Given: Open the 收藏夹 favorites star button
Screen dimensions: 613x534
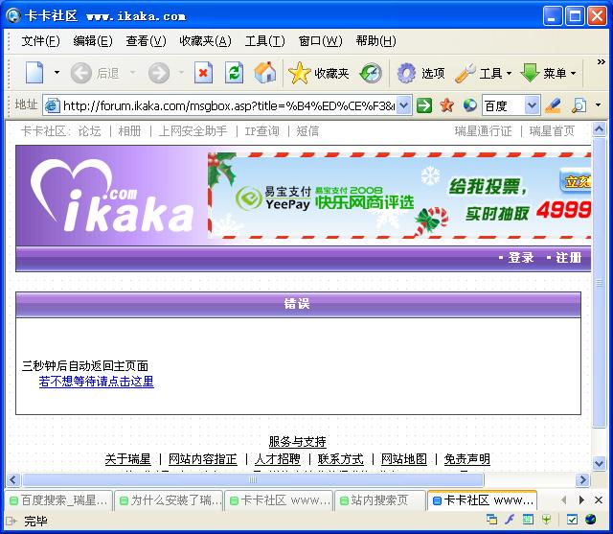Looking at the screenshot, I should (318, 73).
